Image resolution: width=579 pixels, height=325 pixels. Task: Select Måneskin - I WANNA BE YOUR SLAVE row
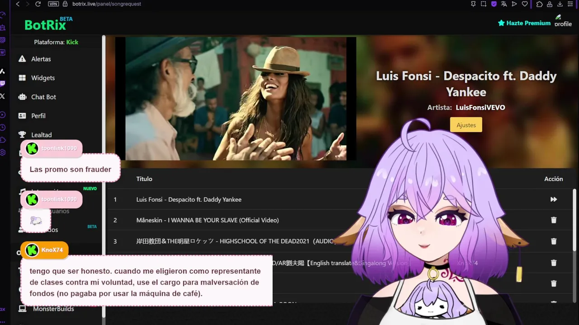tap(207, 220)
